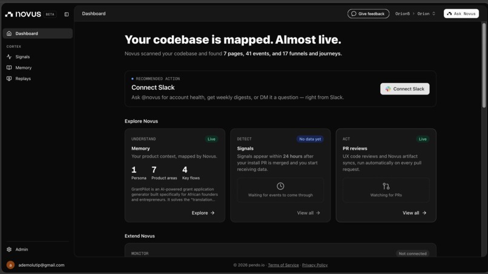Collapse the sidebar with panel icon
The image size is (488, 274).
click(66, 14)
